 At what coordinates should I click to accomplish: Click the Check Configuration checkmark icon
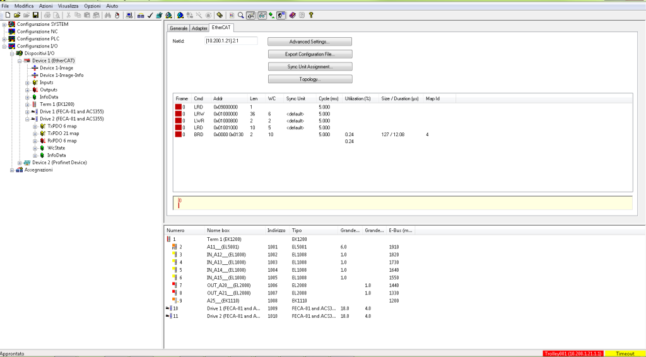tap(150, 15)
